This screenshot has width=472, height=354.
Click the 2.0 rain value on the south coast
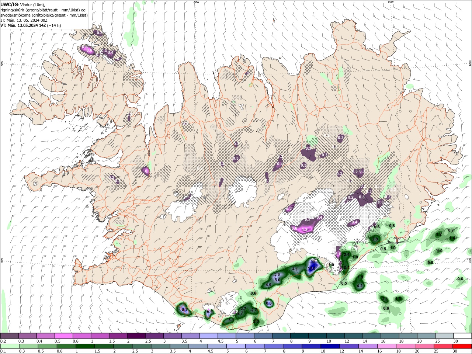pyautogui.click(x=256, y=322)
